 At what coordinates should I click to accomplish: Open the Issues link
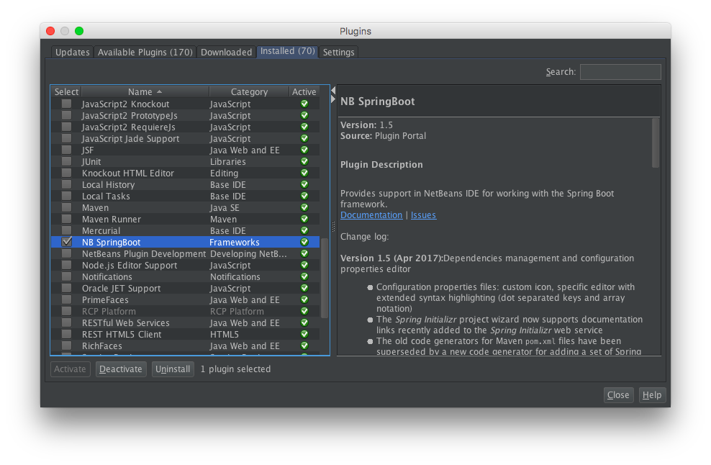424,215
